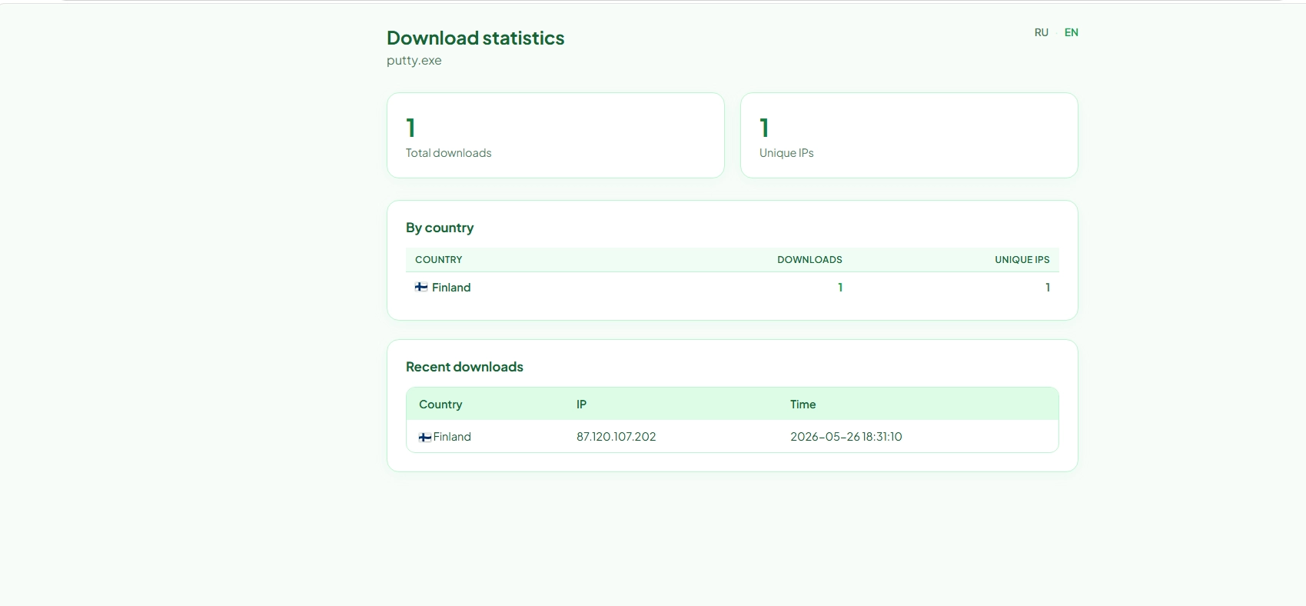The height and width of the screenshot is (606, 1306).
Task: Click the IP column header
Action: [581, 405]
